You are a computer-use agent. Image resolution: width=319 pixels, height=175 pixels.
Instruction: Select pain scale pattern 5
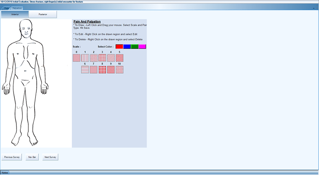pos(119,58)
